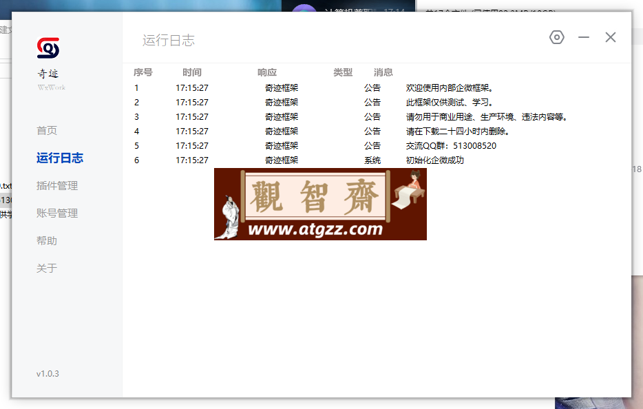
Task: Click the 系统 type cell in row 6
Action: point(372,160)
